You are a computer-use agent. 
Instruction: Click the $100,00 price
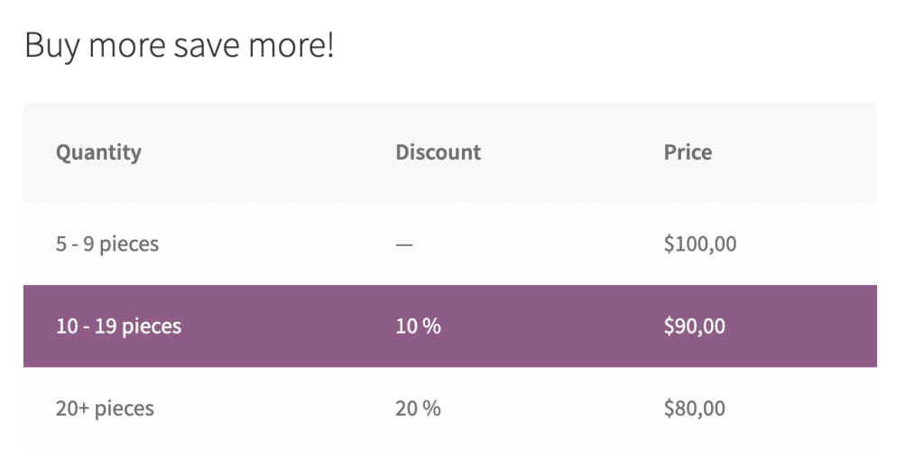pos(699,243)
